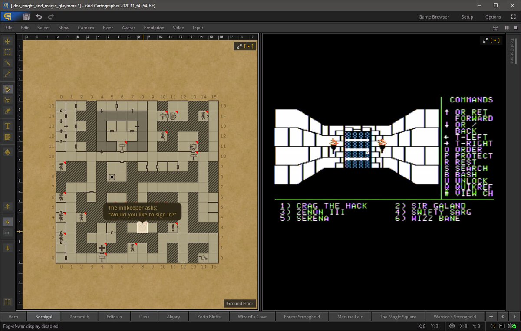The height and width of the screenshot is (331, 521).
Task: Open the emulator view dropdown arrow
Action: pyautogui.click(x=496, y=40)
